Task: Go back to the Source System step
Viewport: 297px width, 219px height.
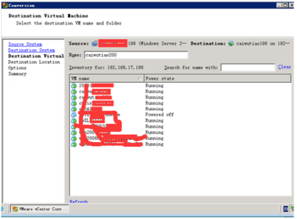Action: point(25,44)
